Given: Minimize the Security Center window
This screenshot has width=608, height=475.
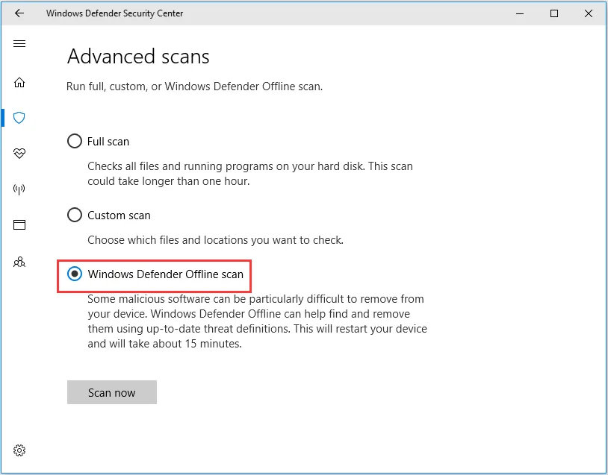Looking at the screenshot, I should pos(519,13).
